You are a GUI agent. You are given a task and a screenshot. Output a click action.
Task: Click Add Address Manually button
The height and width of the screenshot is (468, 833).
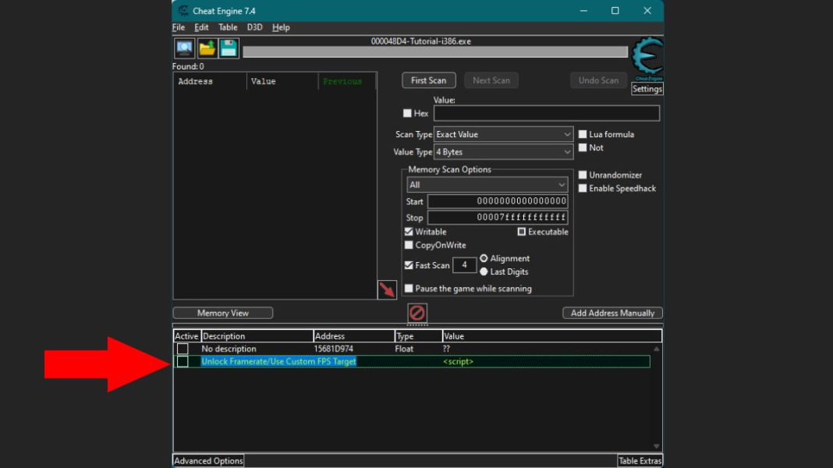612,313
